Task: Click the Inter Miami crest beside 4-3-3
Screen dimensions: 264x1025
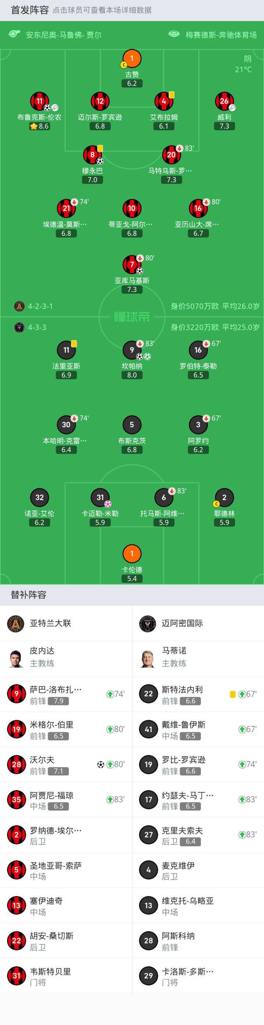Action: 19,327
